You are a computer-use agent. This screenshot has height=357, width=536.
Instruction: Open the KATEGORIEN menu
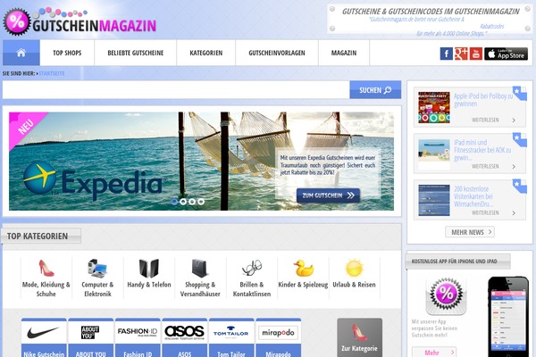click(x=206, y=53)
